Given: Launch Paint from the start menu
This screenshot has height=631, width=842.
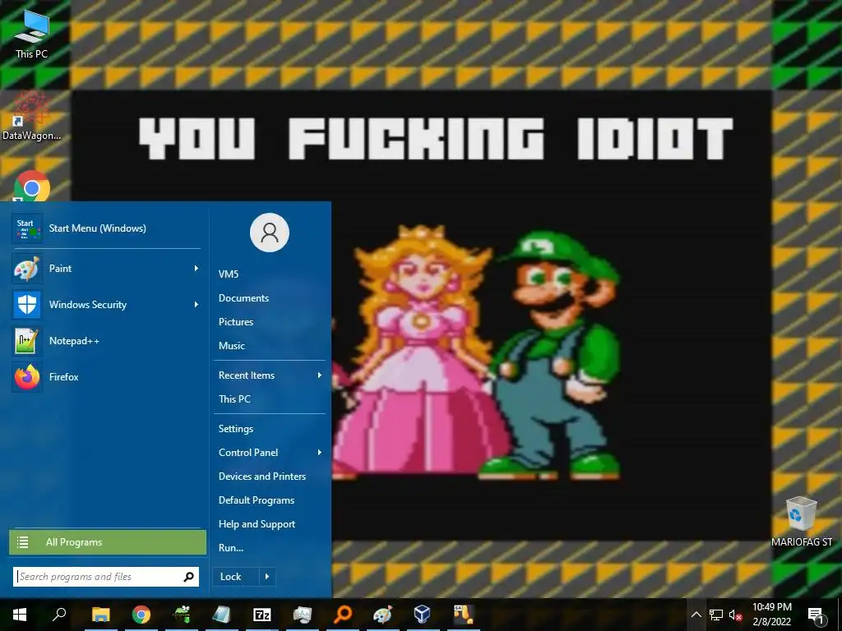Looking at the screenshot, I should pos(106,269).
